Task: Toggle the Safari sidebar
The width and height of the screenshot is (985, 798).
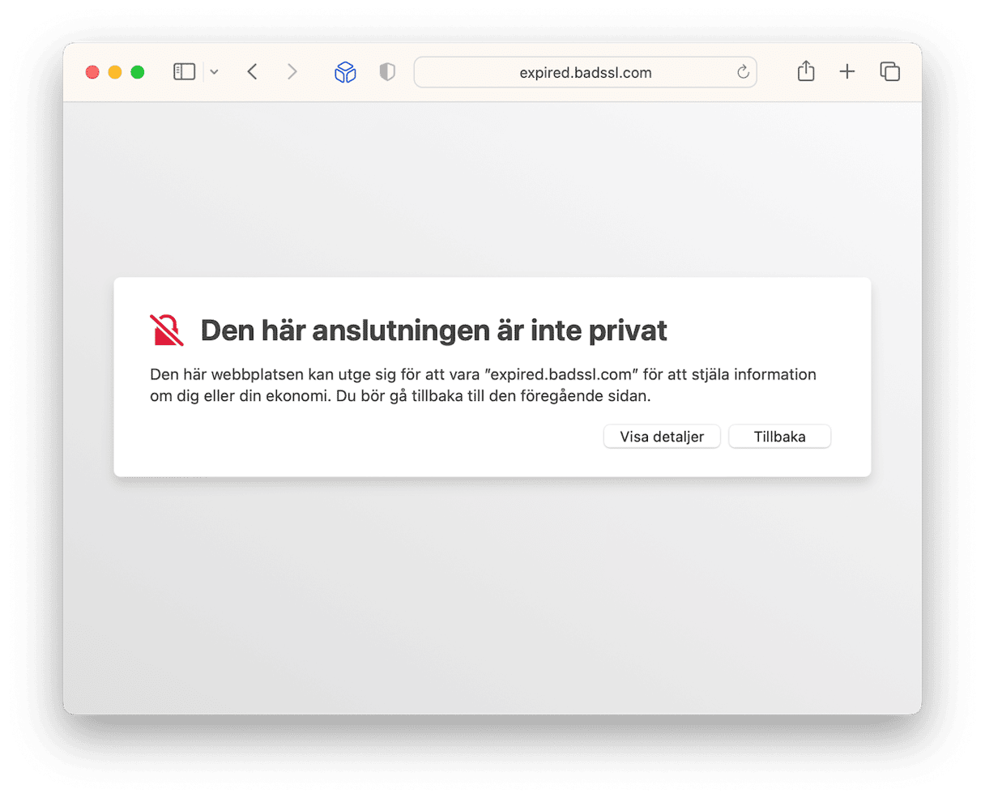Action: pos(185,72)
